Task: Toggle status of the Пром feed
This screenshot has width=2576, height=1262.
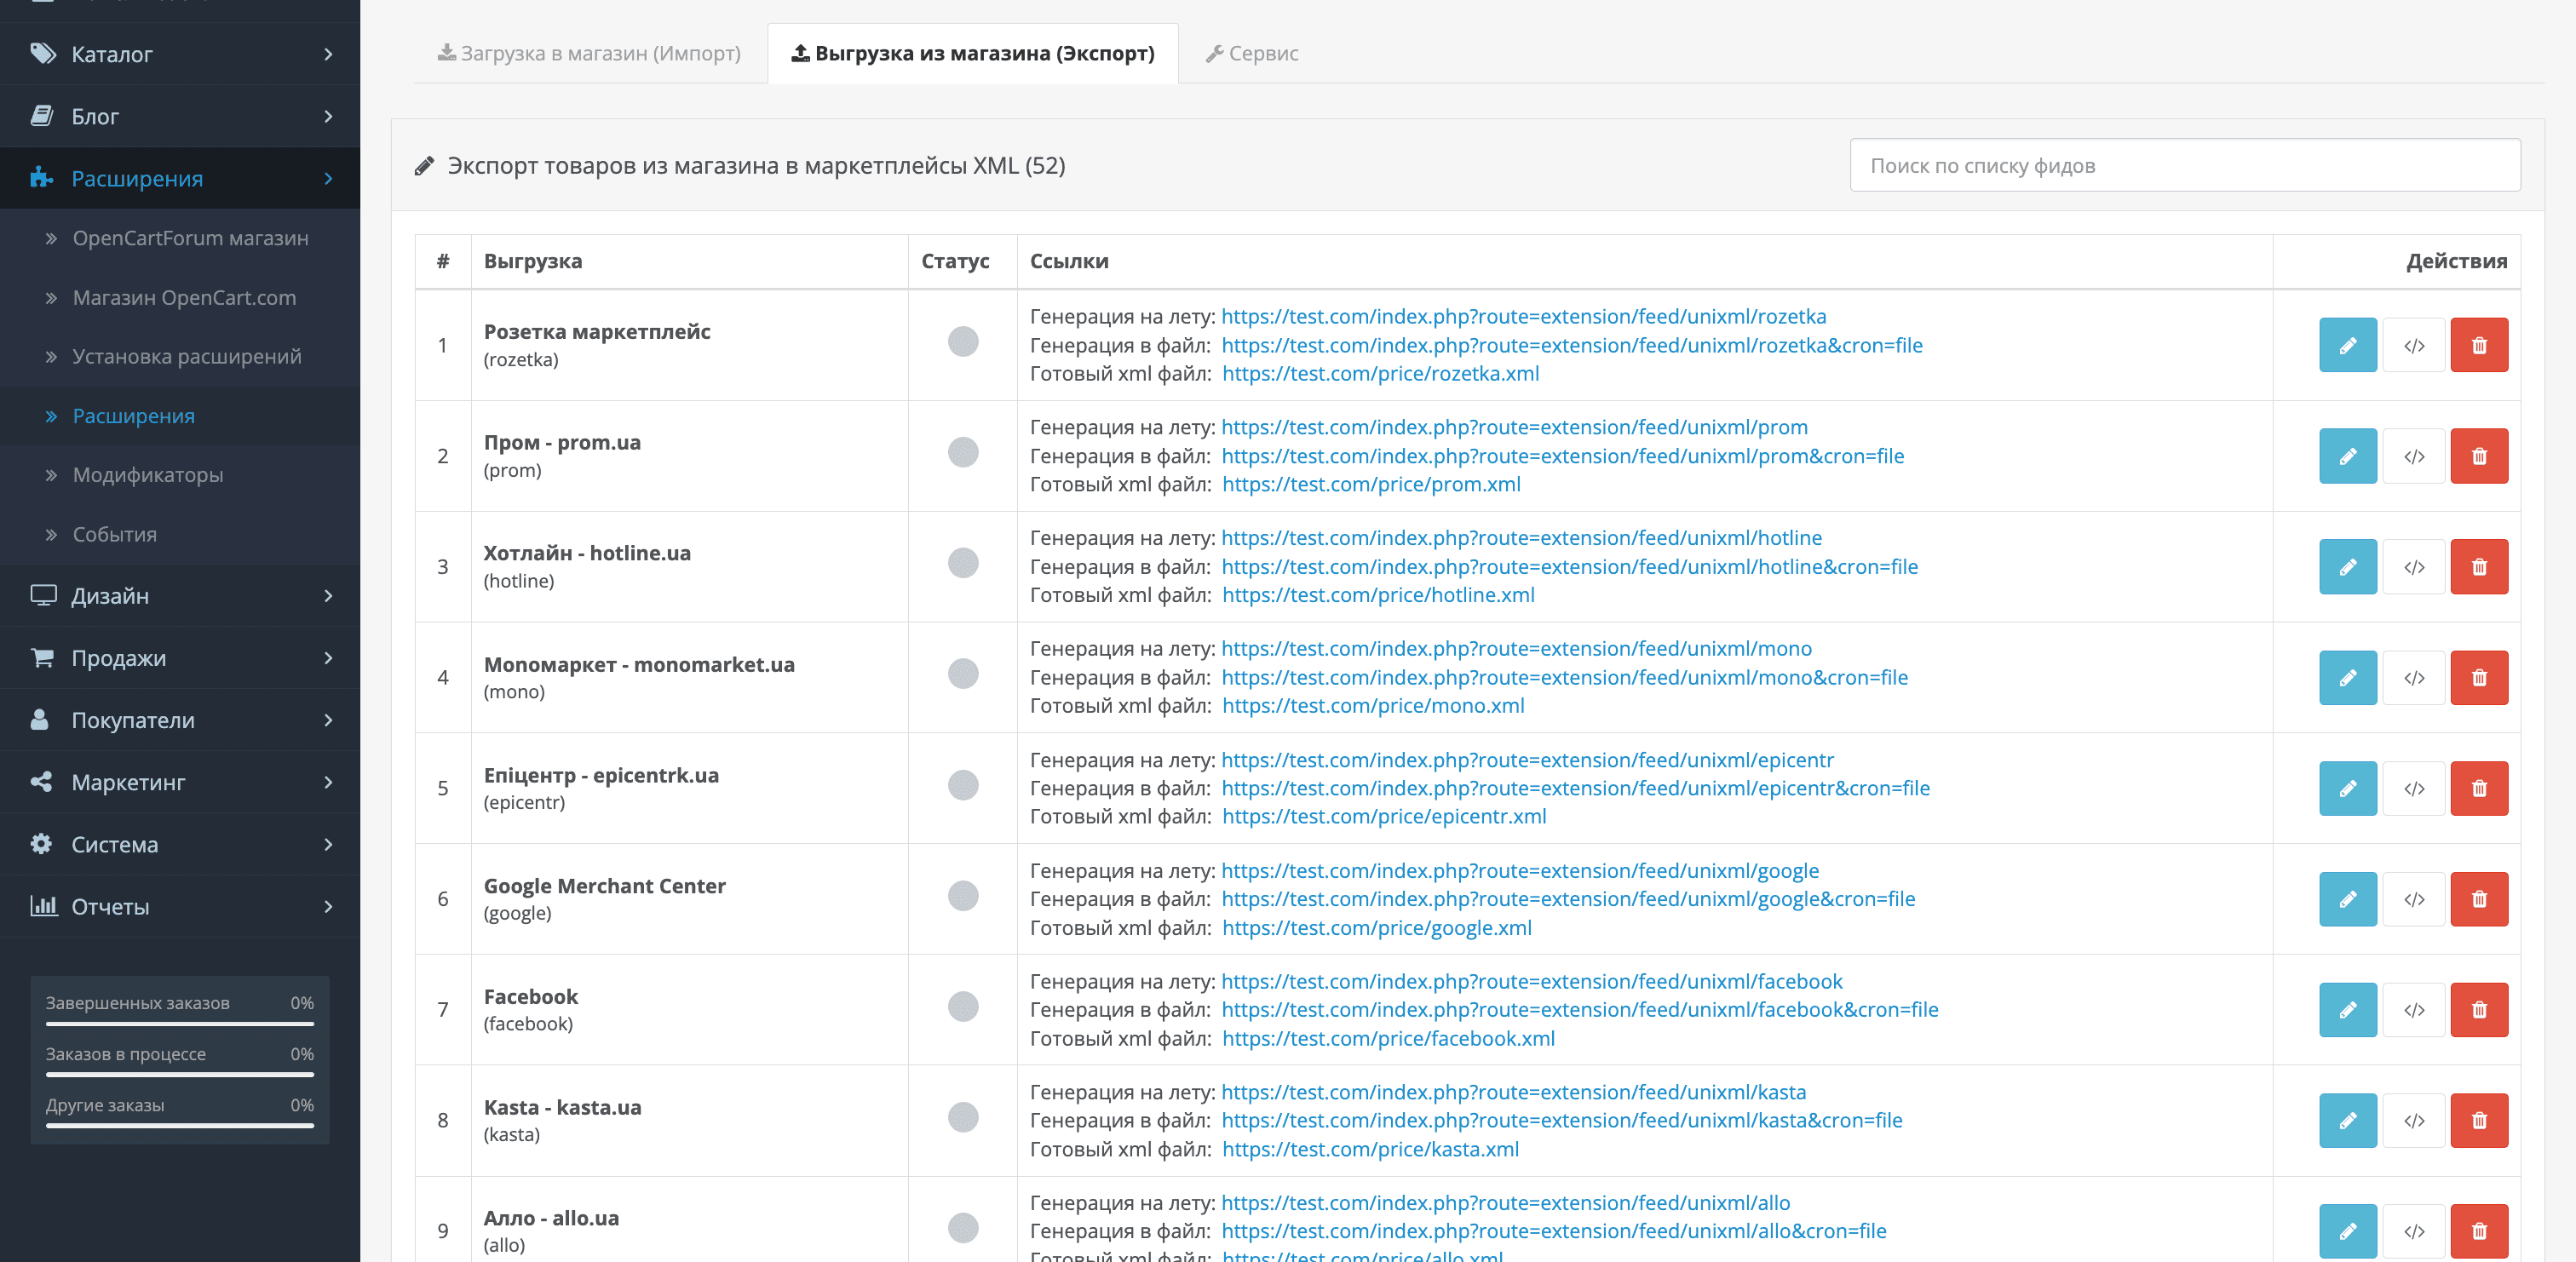Action: (963, 452)
